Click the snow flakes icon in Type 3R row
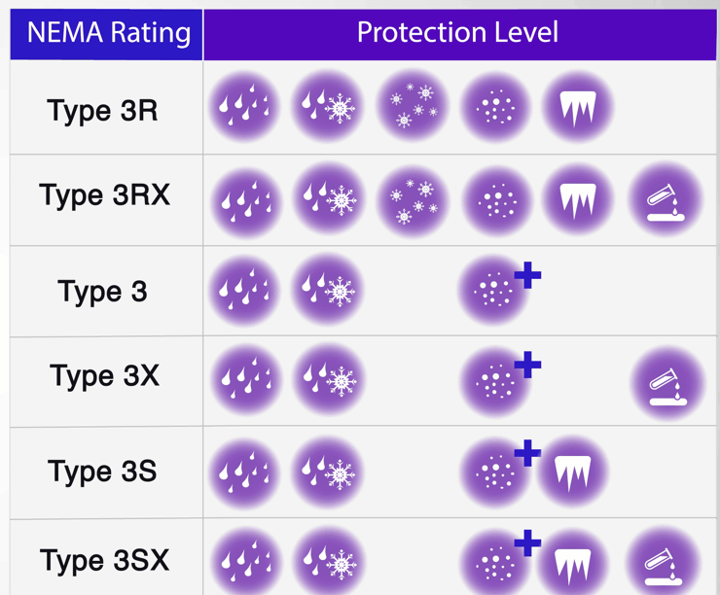Image resolution: width=720 pixels, height=595 pixels. pos(414,106)
